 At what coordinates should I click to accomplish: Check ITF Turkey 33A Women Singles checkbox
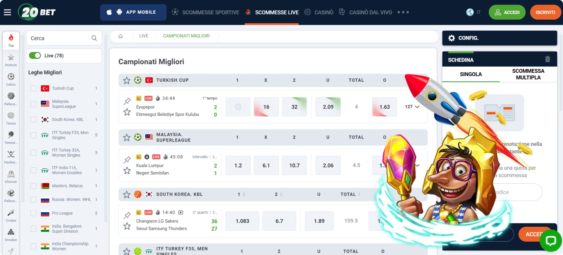coord(33,153)
